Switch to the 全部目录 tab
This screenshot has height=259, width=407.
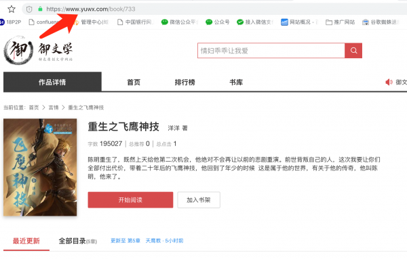[x=77, y=241]
